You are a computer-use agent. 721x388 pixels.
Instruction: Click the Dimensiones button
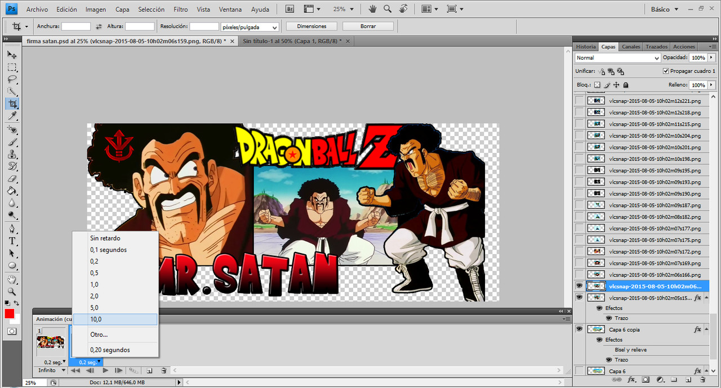point(311,26)
